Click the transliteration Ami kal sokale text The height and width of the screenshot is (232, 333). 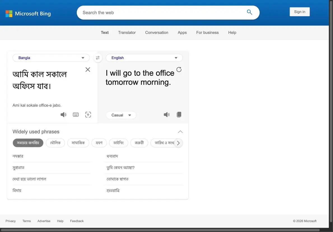pos(37,105)
